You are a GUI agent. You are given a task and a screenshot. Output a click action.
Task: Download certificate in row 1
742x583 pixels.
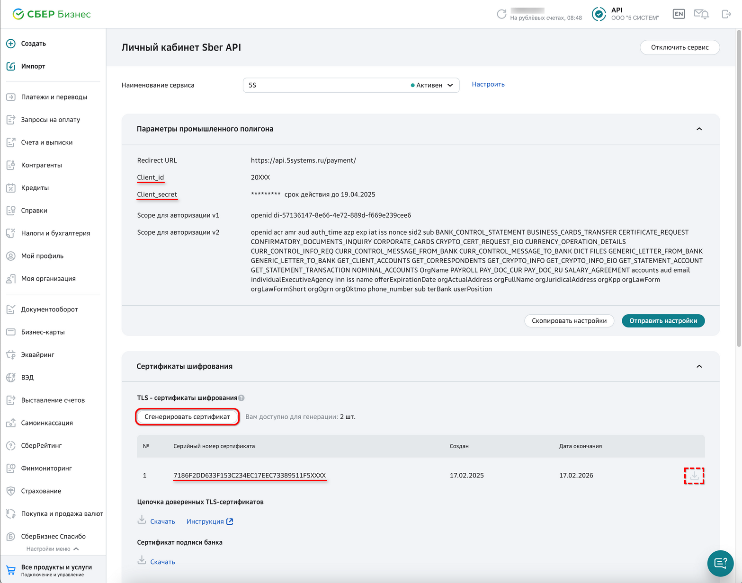click(x=694, y=476)
